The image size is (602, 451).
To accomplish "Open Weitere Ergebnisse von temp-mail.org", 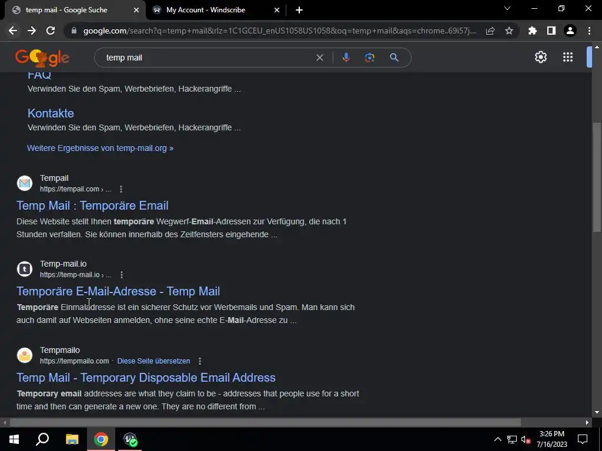I will click(x=100, y=148).
